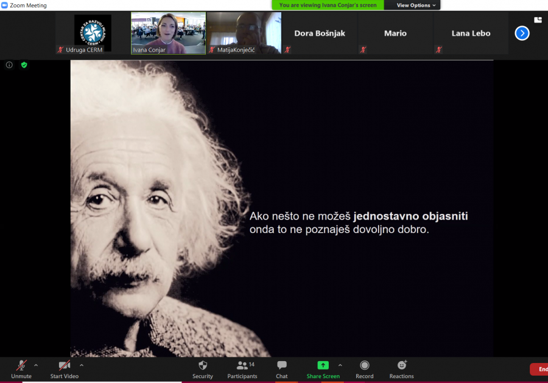Open the Security shield icon
This screenshot has width=548, height=383.
coord(203,366)
